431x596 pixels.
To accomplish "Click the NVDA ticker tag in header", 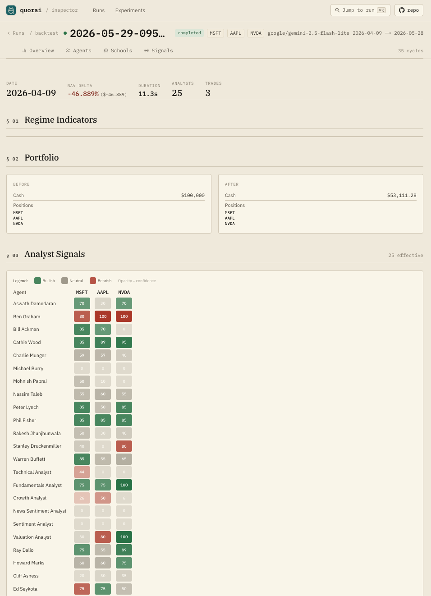I will pyautogui.click(x=256, y=33).
